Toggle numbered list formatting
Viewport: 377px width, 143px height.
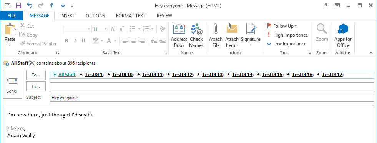[x=146, y=29]
